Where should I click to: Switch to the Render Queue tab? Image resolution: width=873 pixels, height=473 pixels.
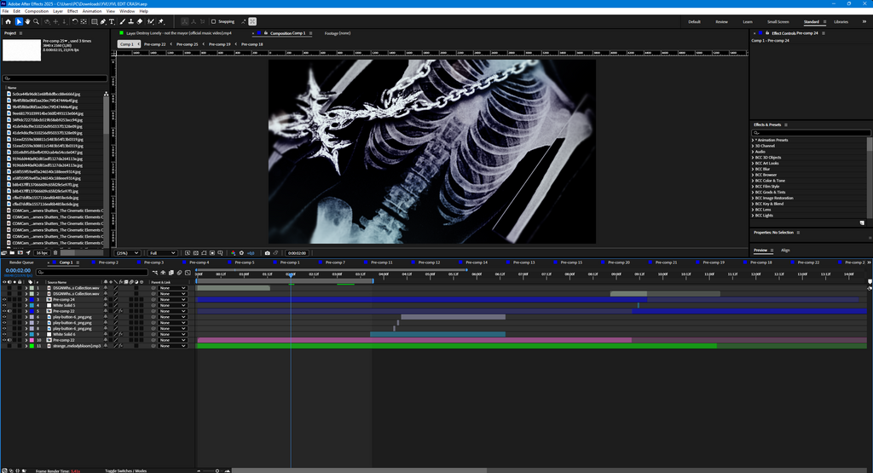[21, 262]
